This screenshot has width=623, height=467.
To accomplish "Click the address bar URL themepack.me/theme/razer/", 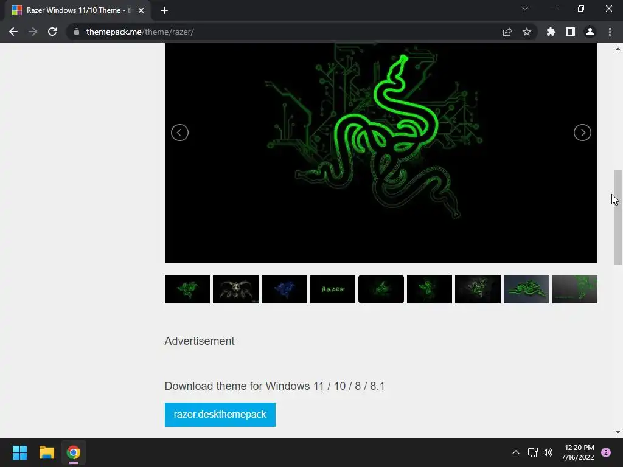I will click(140, 32).
